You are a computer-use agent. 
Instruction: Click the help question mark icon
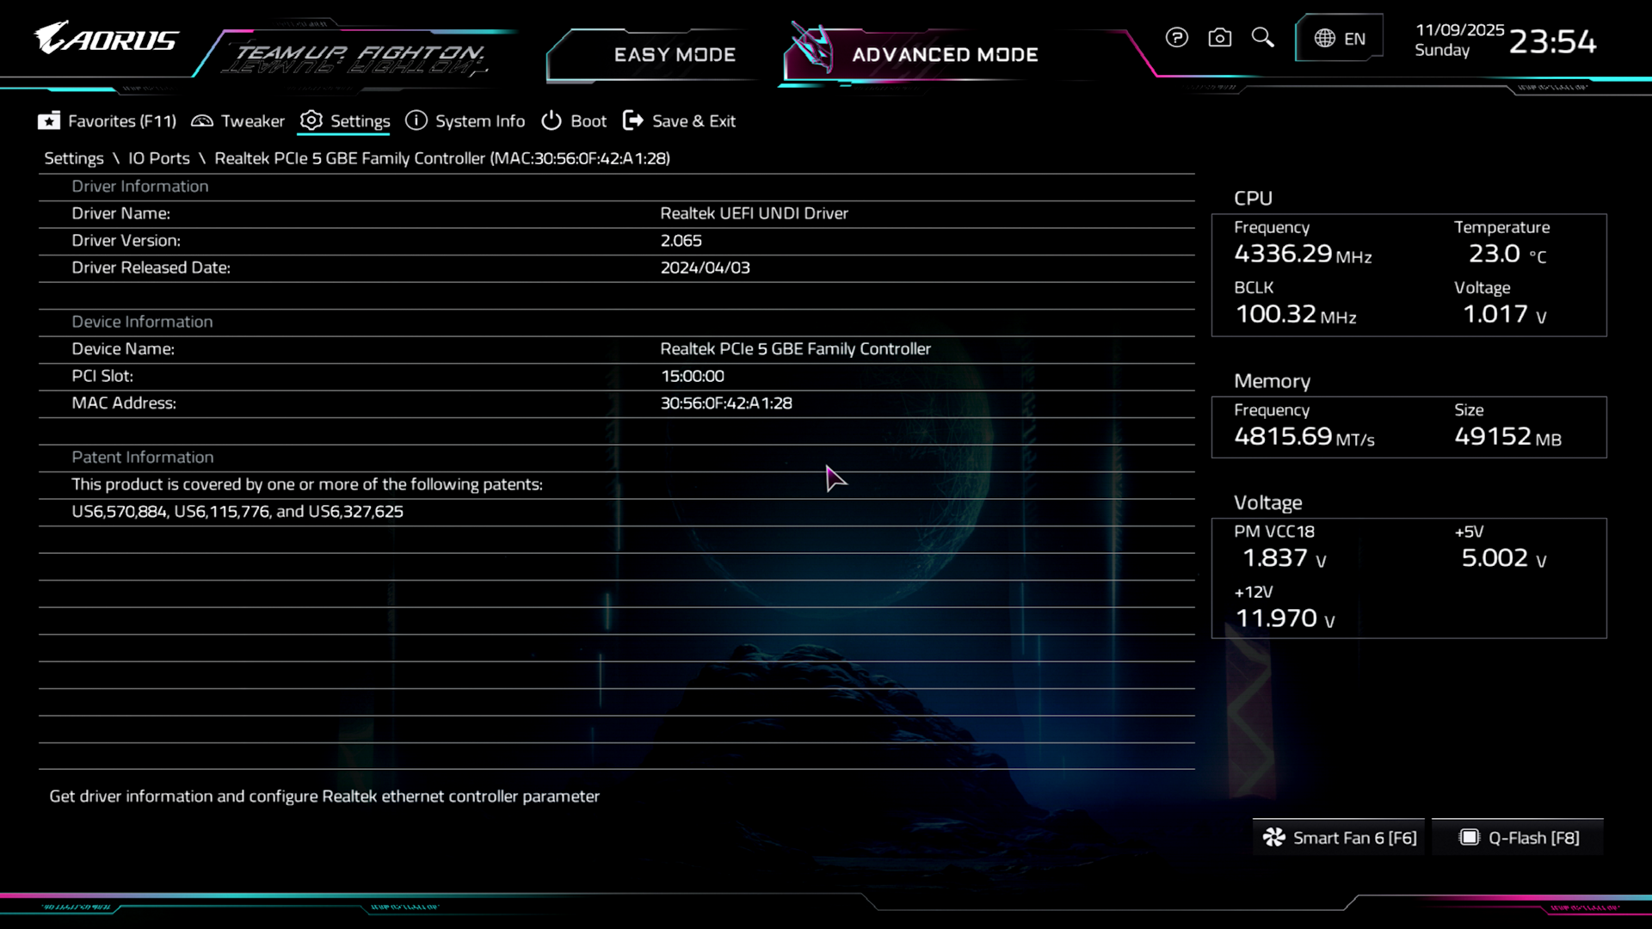point(1176,38)
